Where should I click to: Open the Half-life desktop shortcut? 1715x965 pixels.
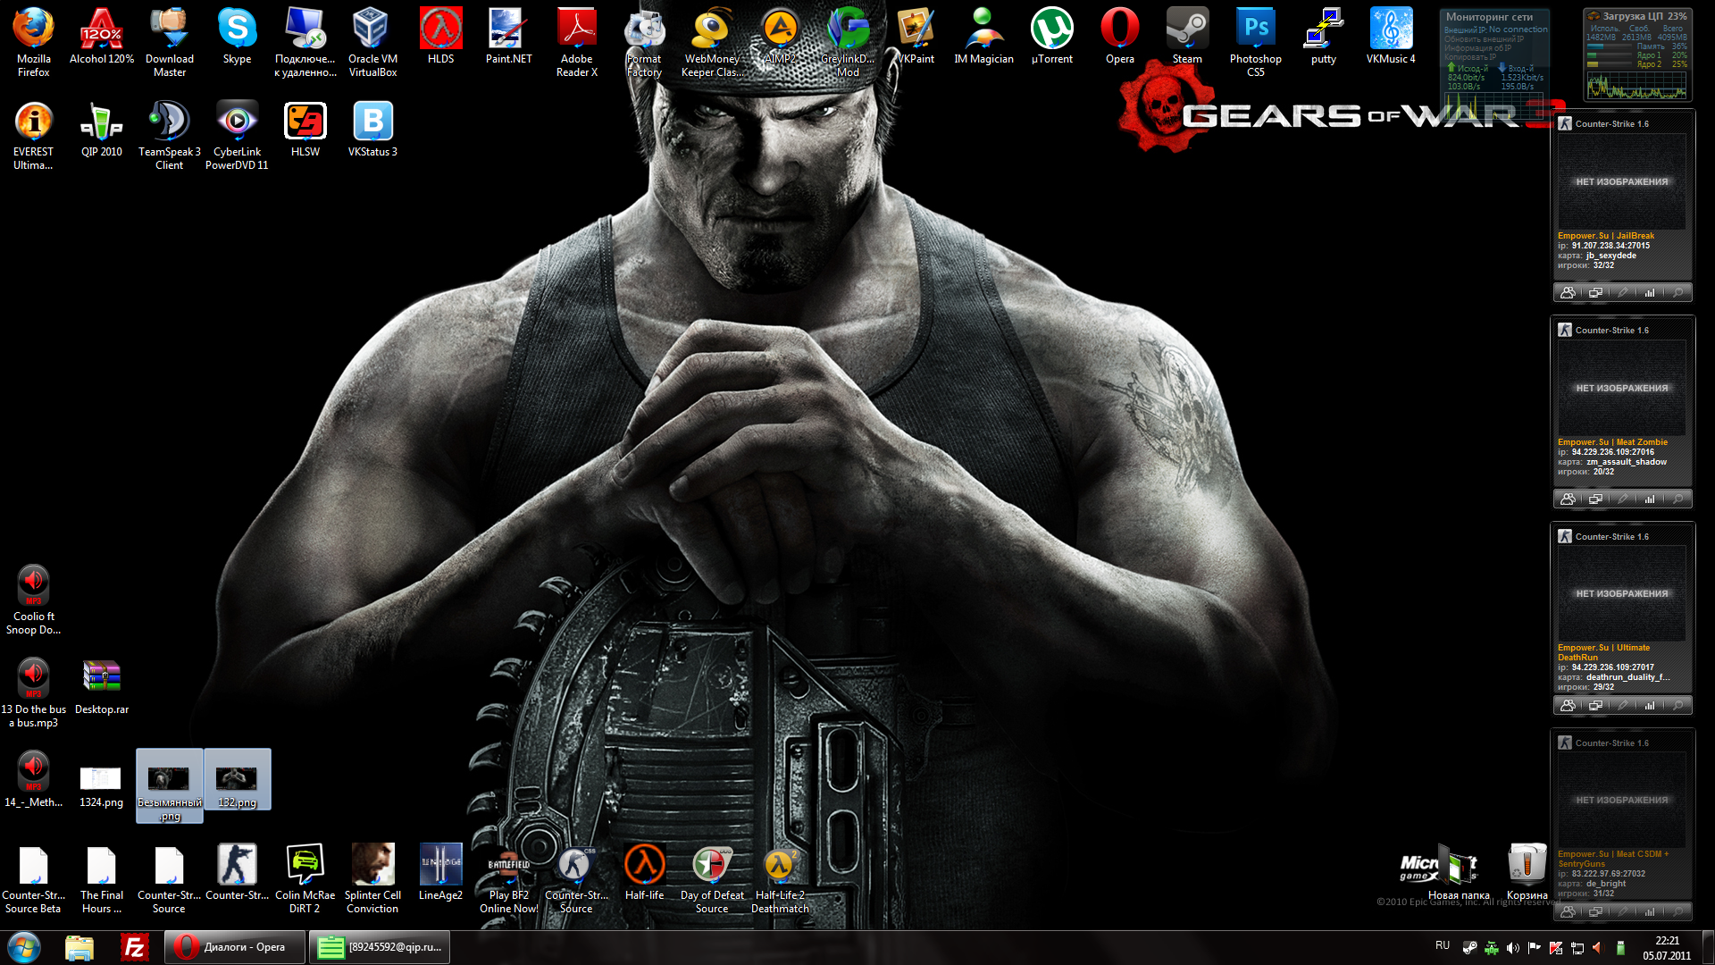(x=645, y=873)
